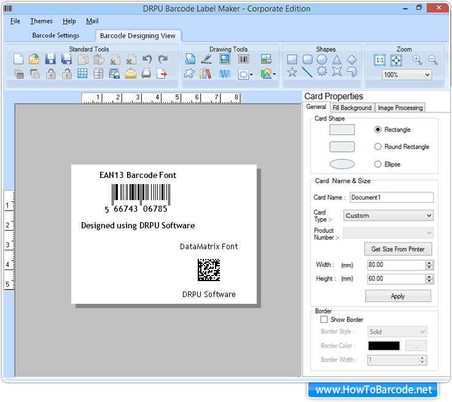Zoom in on the canvas
This screenshot has height=402, width=452.
coord(417,60)
